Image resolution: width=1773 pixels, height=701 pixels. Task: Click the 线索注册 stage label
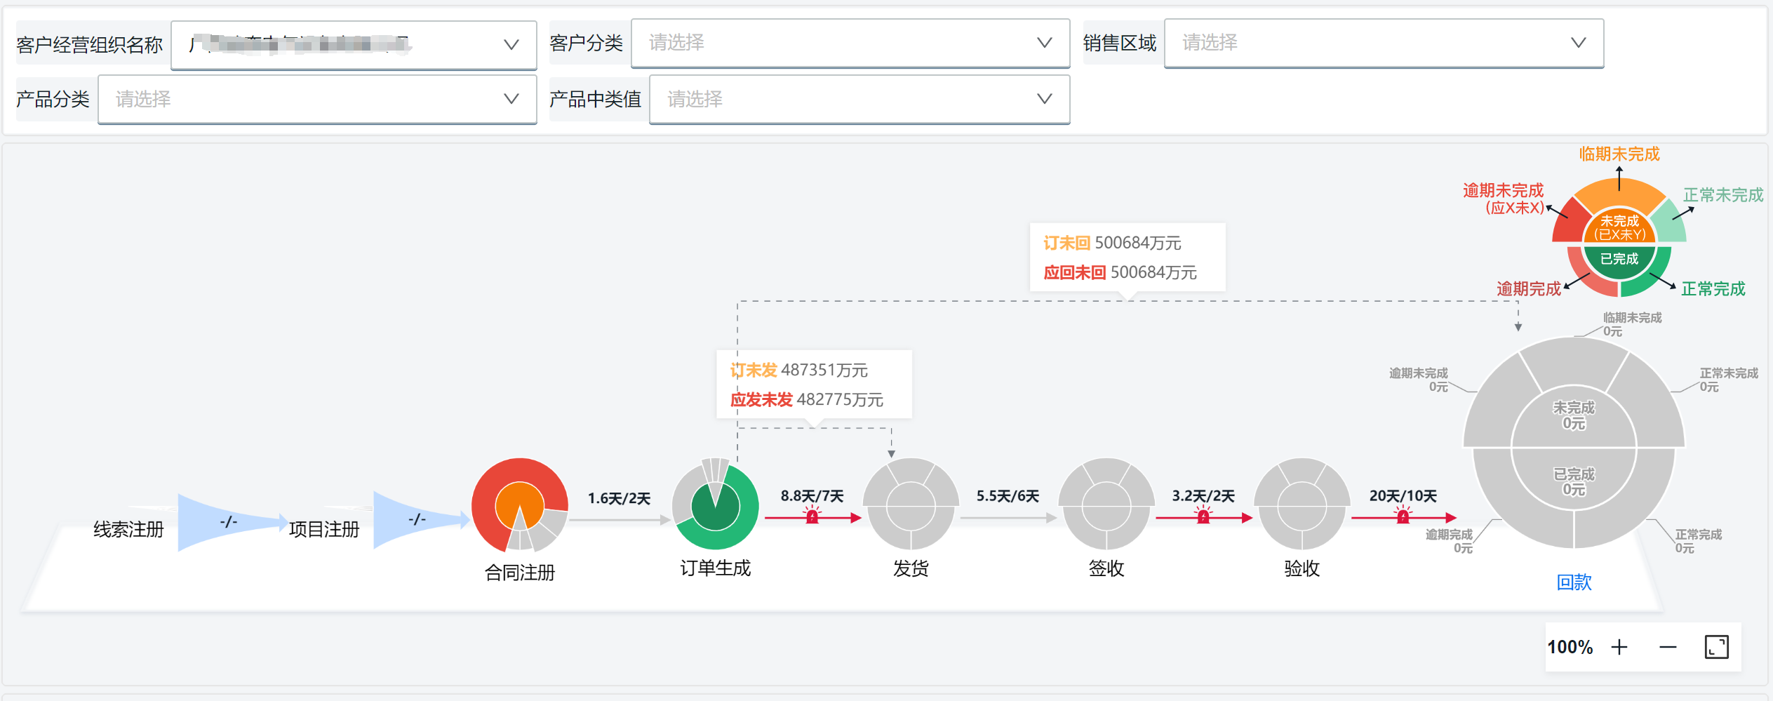point(128,529)
